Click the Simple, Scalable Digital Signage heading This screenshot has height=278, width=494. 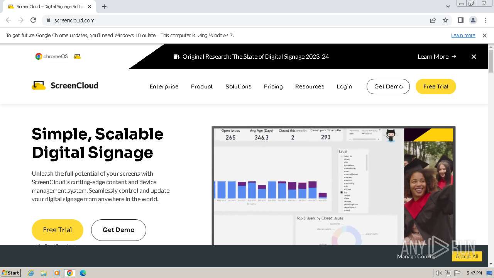pyautogui.click(x=98, y=143)
